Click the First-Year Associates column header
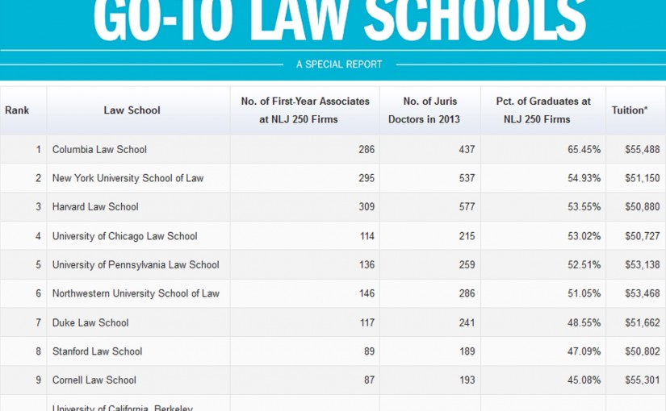666x411 pixels. [304, 110]
